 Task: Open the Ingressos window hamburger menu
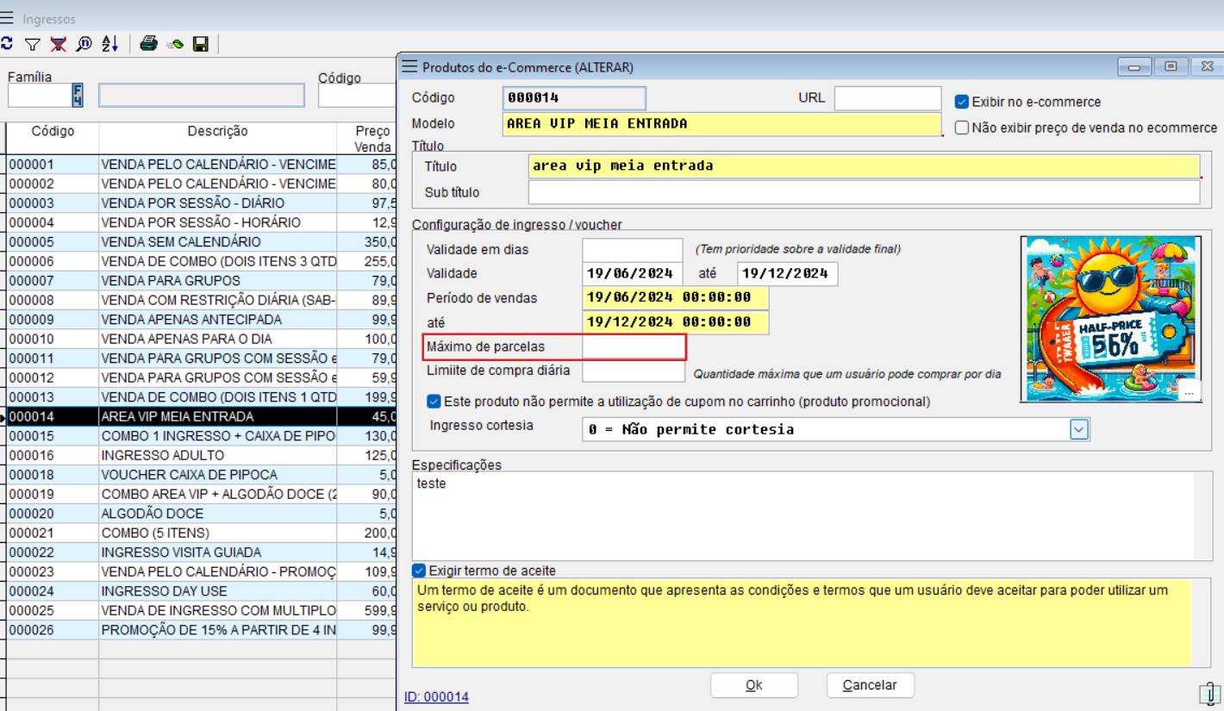coord(7,18)
